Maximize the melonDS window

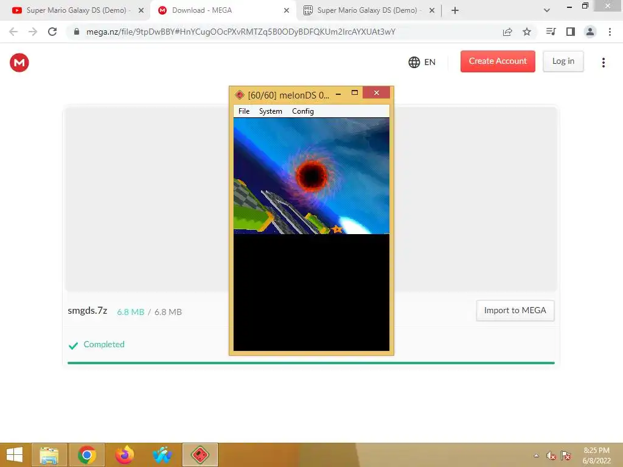coord(355,93)
